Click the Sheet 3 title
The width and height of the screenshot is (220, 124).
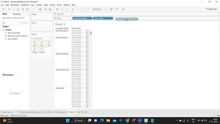[60, 24]
